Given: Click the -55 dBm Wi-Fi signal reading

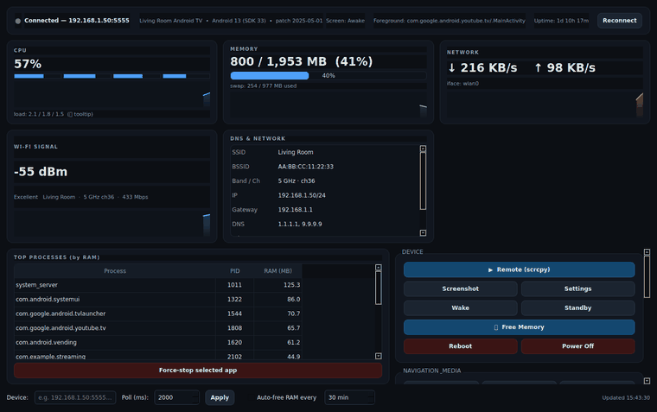Looking at the screenshot, I should coord(41,172).
